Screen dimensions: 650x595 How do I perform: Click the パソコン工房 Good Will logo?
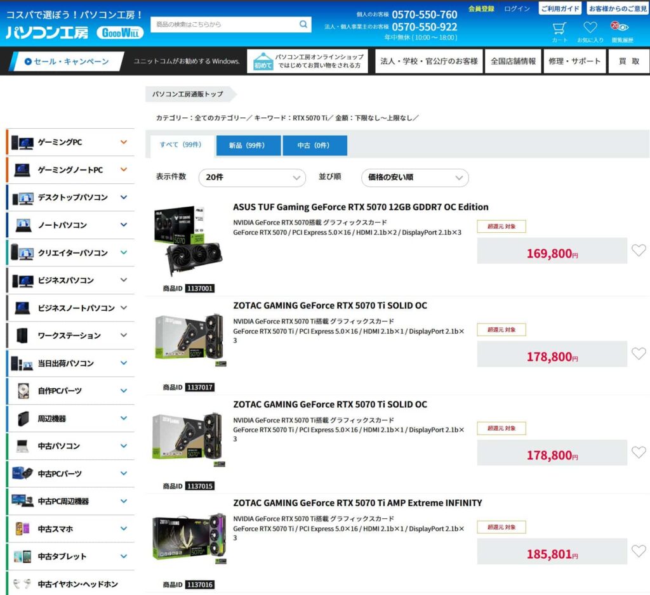click(75, 32)
